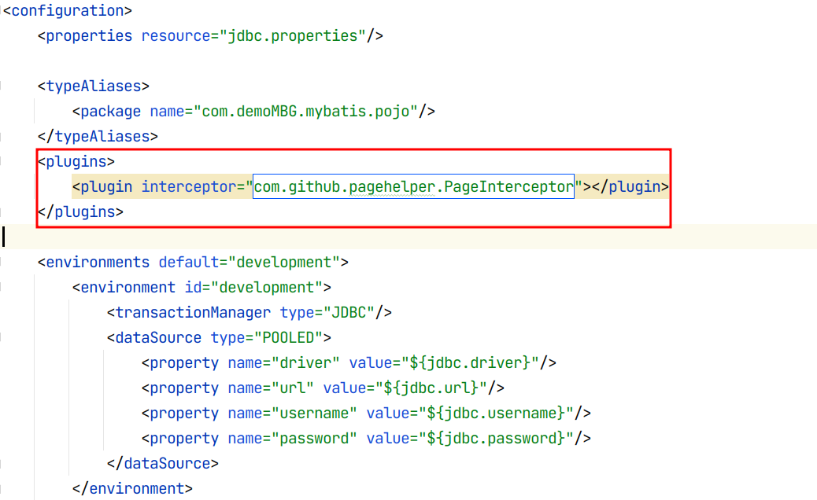Image resolution: width=817 pixels, height=500 pixels.
Task: Click the environment id="development" line
Action: click(201, 287)
